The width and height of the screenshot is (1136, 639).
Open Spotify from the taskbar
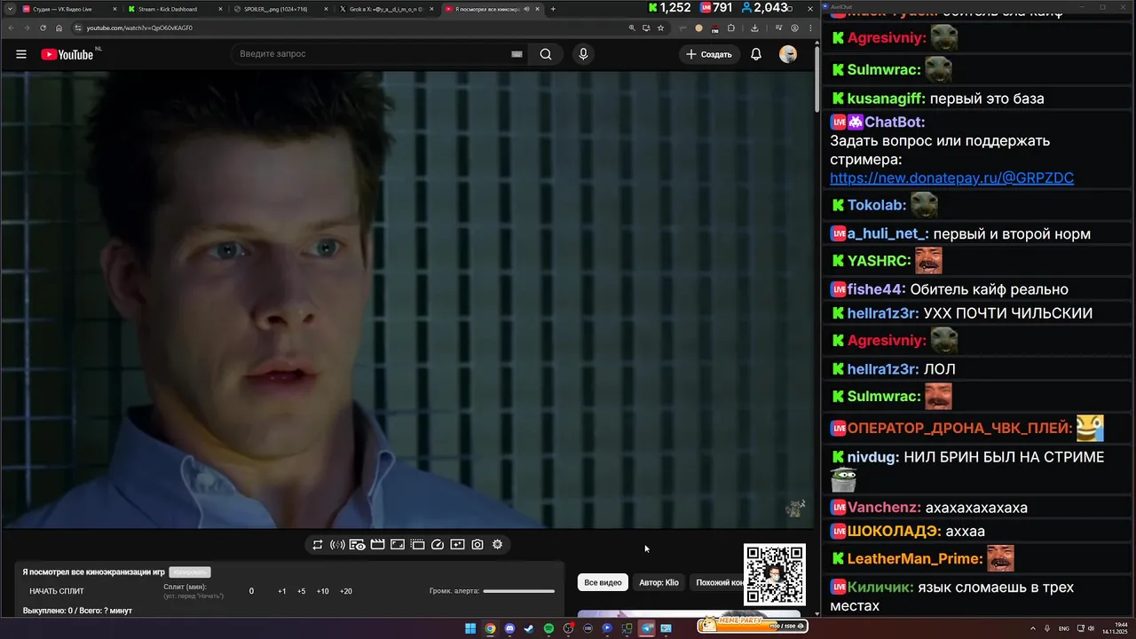(x=548, y=628)
